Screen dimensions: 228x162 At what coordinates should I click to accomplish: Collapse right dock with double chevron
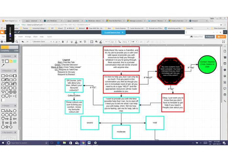click(x=225, y=46)
